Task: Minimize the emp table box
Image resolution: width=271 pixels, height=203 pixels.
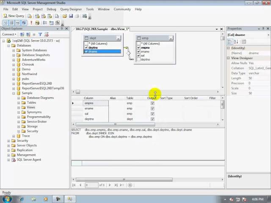Action: point(171,38)
